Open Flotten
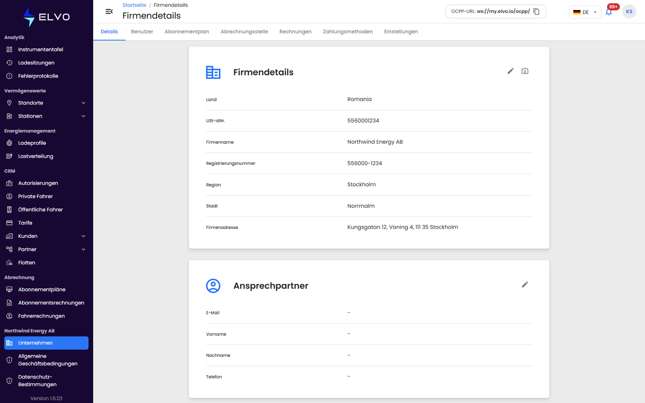 pos(46,263)
